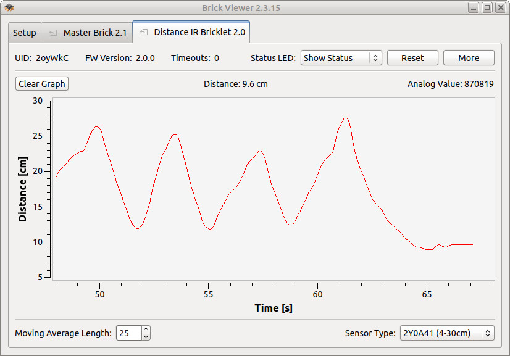Increase Moving Average Length with up arrow
The width and height of the screenshot is (510, 356).
[146, 329]
